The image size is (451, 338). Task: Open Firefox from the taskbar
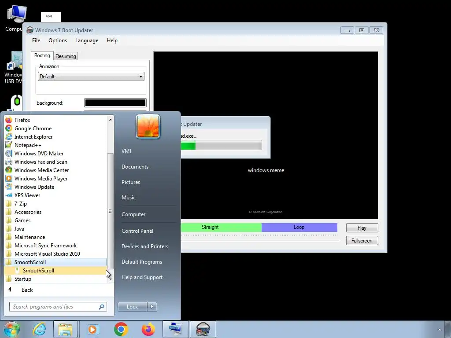click(x=148, y=329)
